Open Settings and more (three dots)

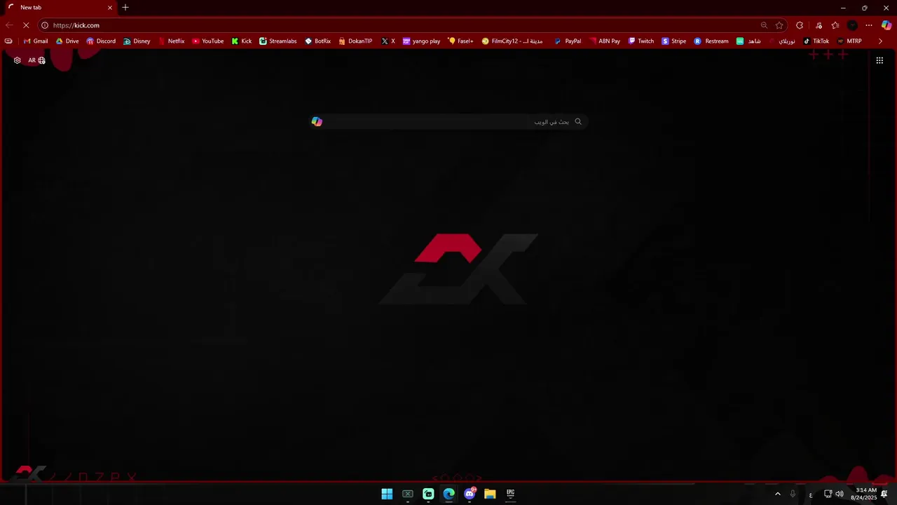point(869,25)
